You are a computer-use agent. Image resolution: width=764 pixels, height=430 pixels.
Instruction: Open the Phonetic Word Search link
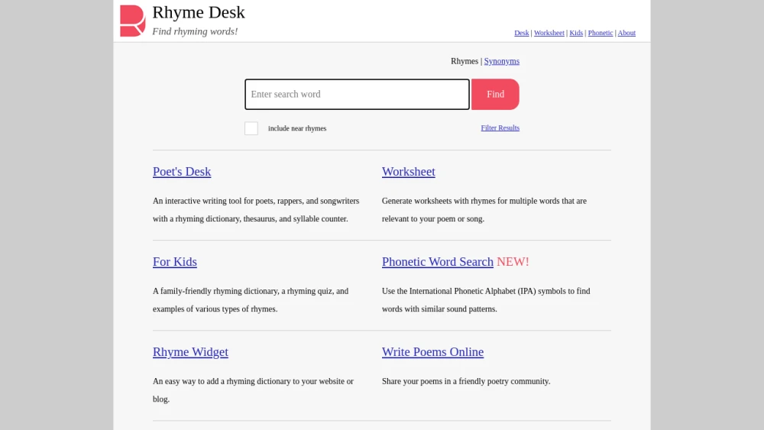click(x=438, y=261)
